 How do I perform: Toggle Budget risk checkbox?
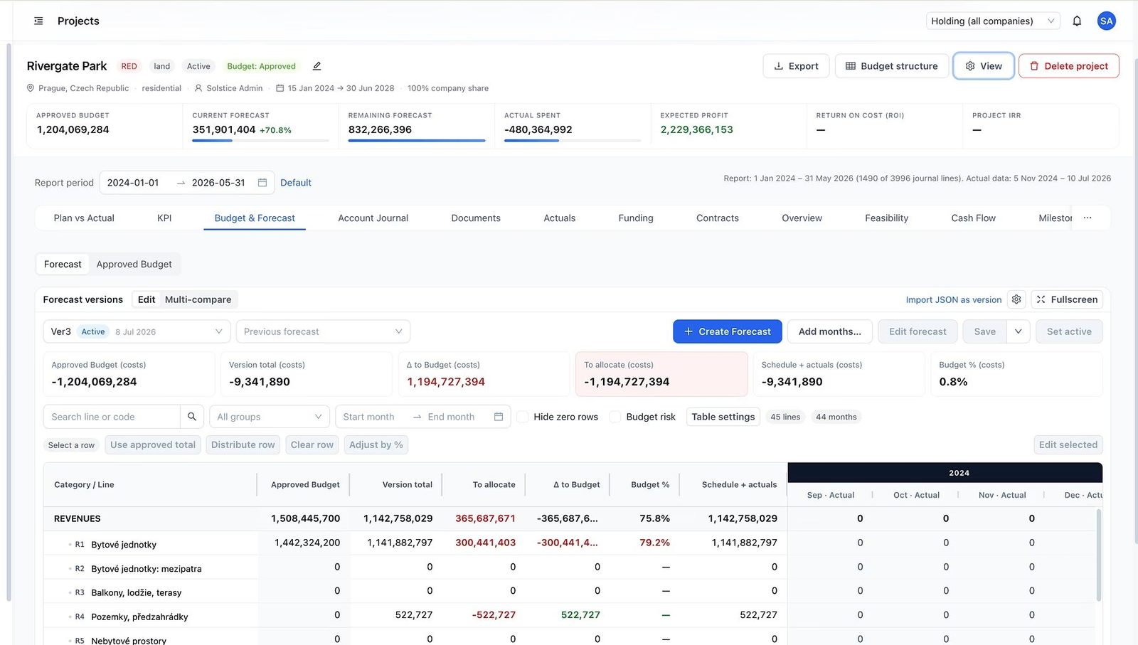pos(615,417)
